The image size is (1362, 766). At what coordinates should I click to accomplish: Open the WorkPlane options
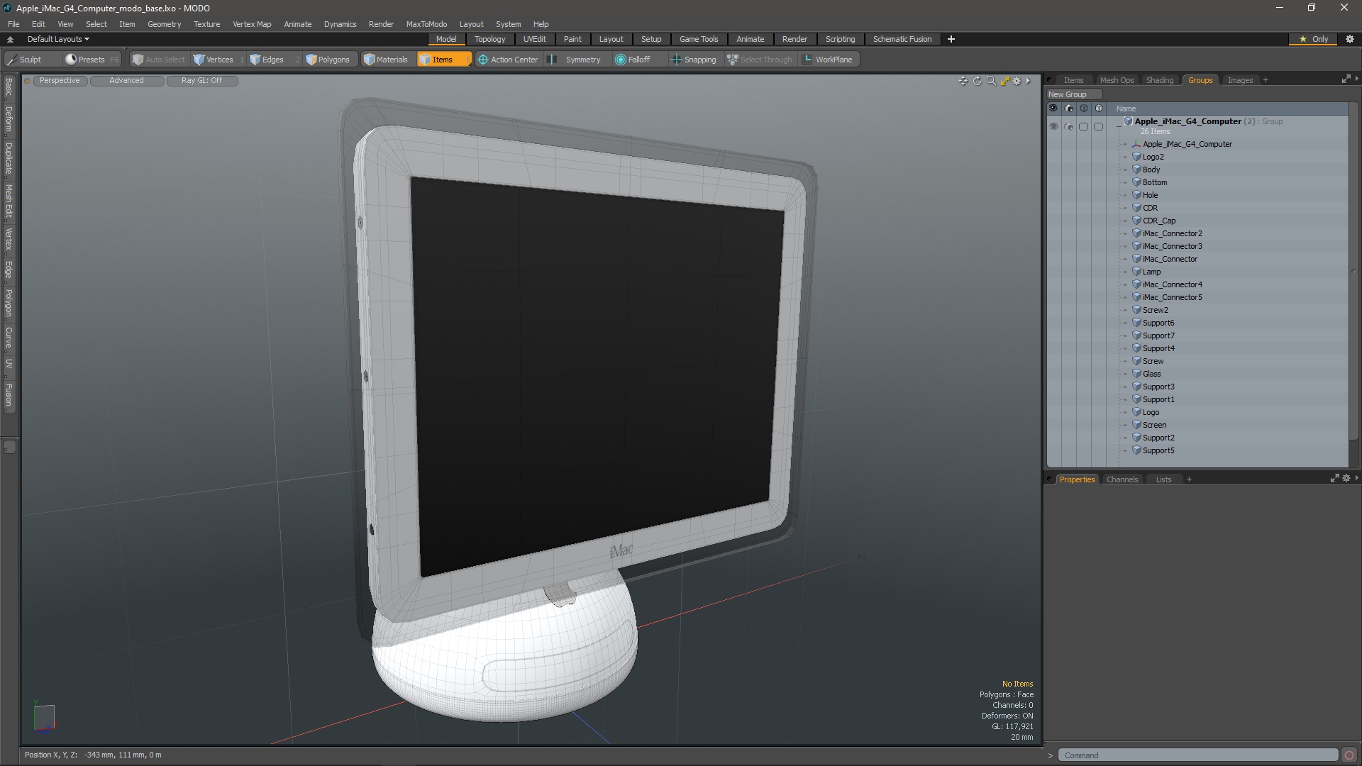828,60
